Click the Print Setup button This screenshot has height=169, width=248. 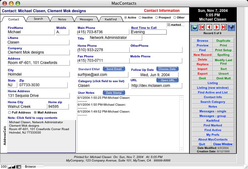coord(223,50)
